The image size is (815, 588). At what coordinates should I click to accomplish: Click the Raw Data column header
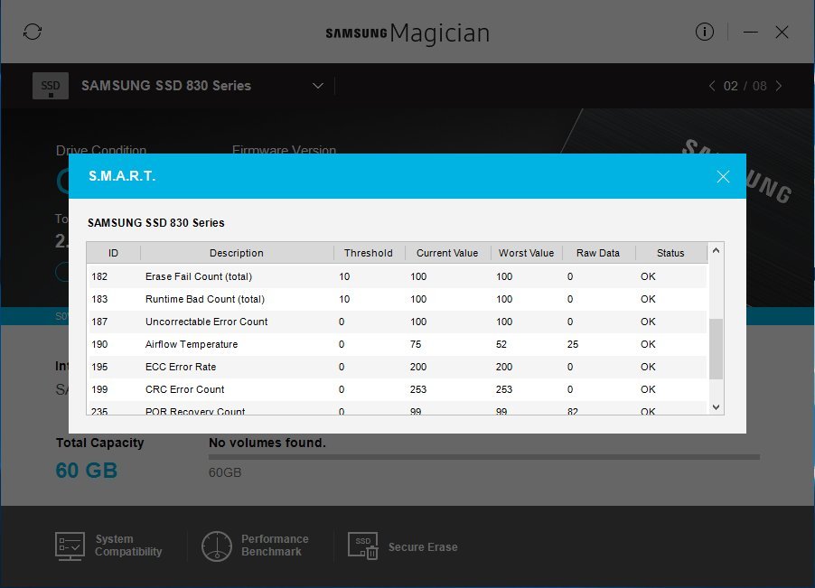point(598,253)
